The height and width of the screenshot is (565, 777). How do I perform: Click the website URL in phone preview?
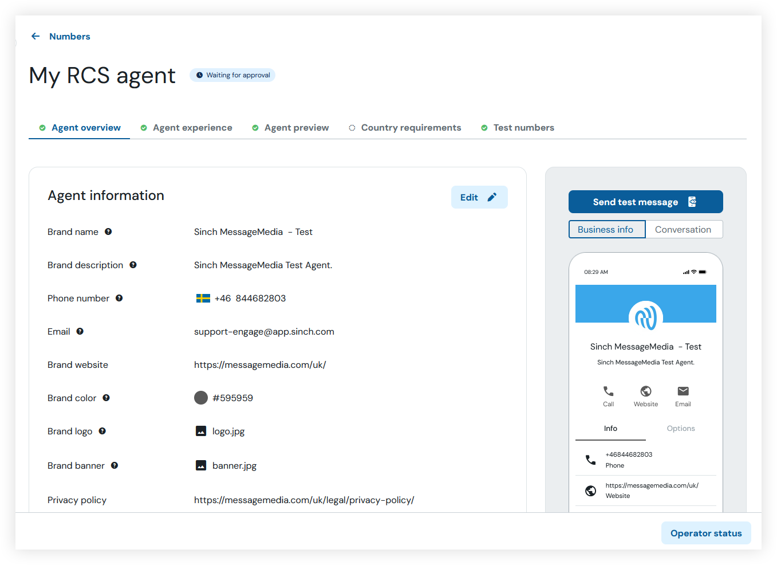652,485
